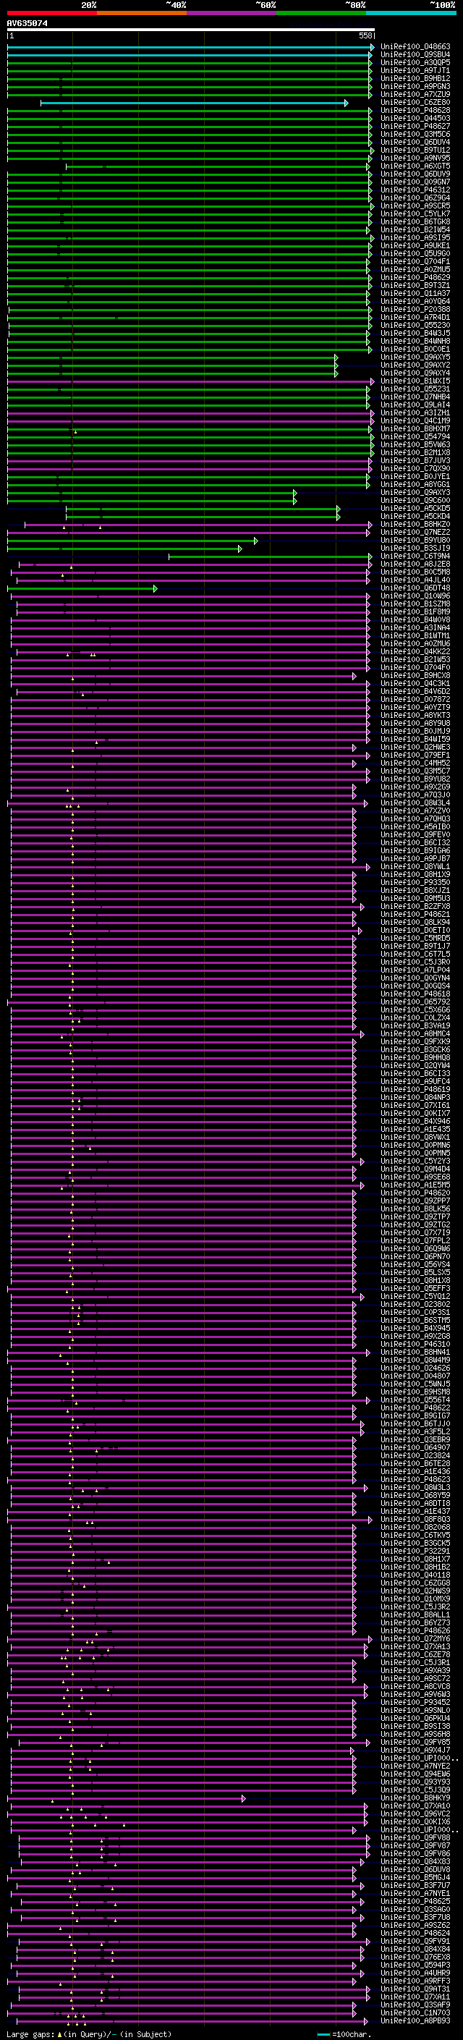463x2040 pixels.
Task: Click the UniRef100_B3SJI9 label
Action: 415,548
